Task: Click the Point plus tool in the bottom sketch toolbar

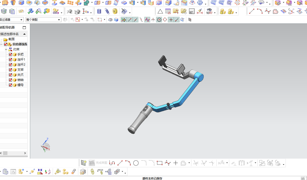Action: (176, 163)
